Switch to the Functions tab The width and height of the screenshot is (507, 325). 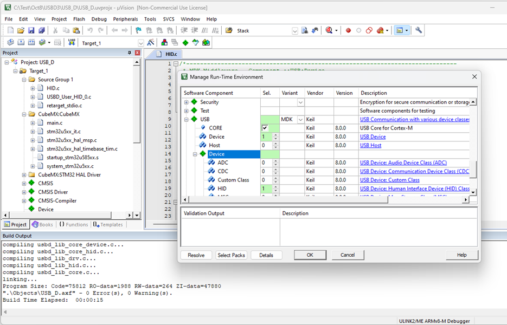click(73, 224)
